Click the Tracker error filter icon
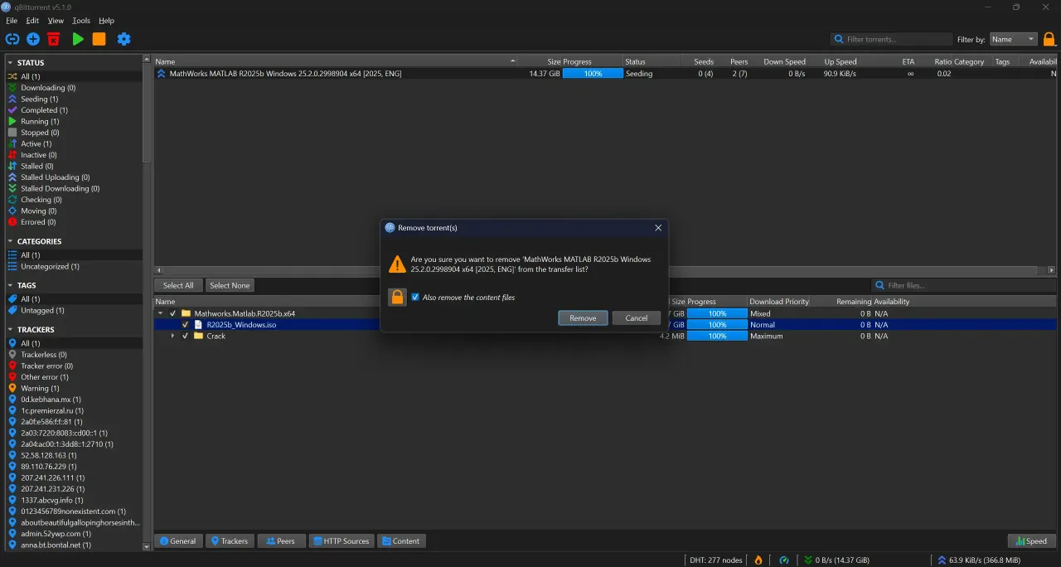 pos(12,366)
